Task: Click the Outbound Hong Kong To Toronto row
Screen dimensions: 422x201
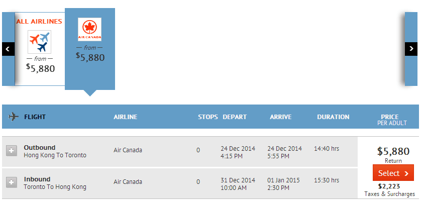Action: click(55, 151)
